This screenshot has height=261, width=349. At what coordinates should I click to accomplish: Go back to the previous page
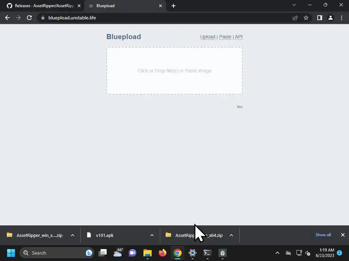coord(7,18)
